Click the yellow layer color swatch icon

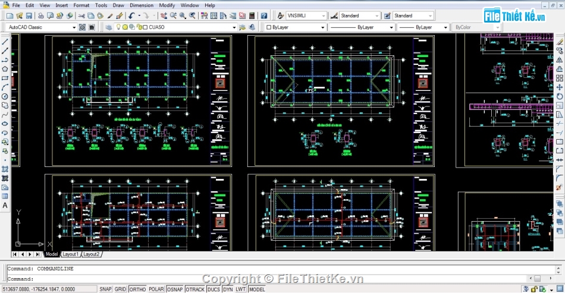[125, 27]
